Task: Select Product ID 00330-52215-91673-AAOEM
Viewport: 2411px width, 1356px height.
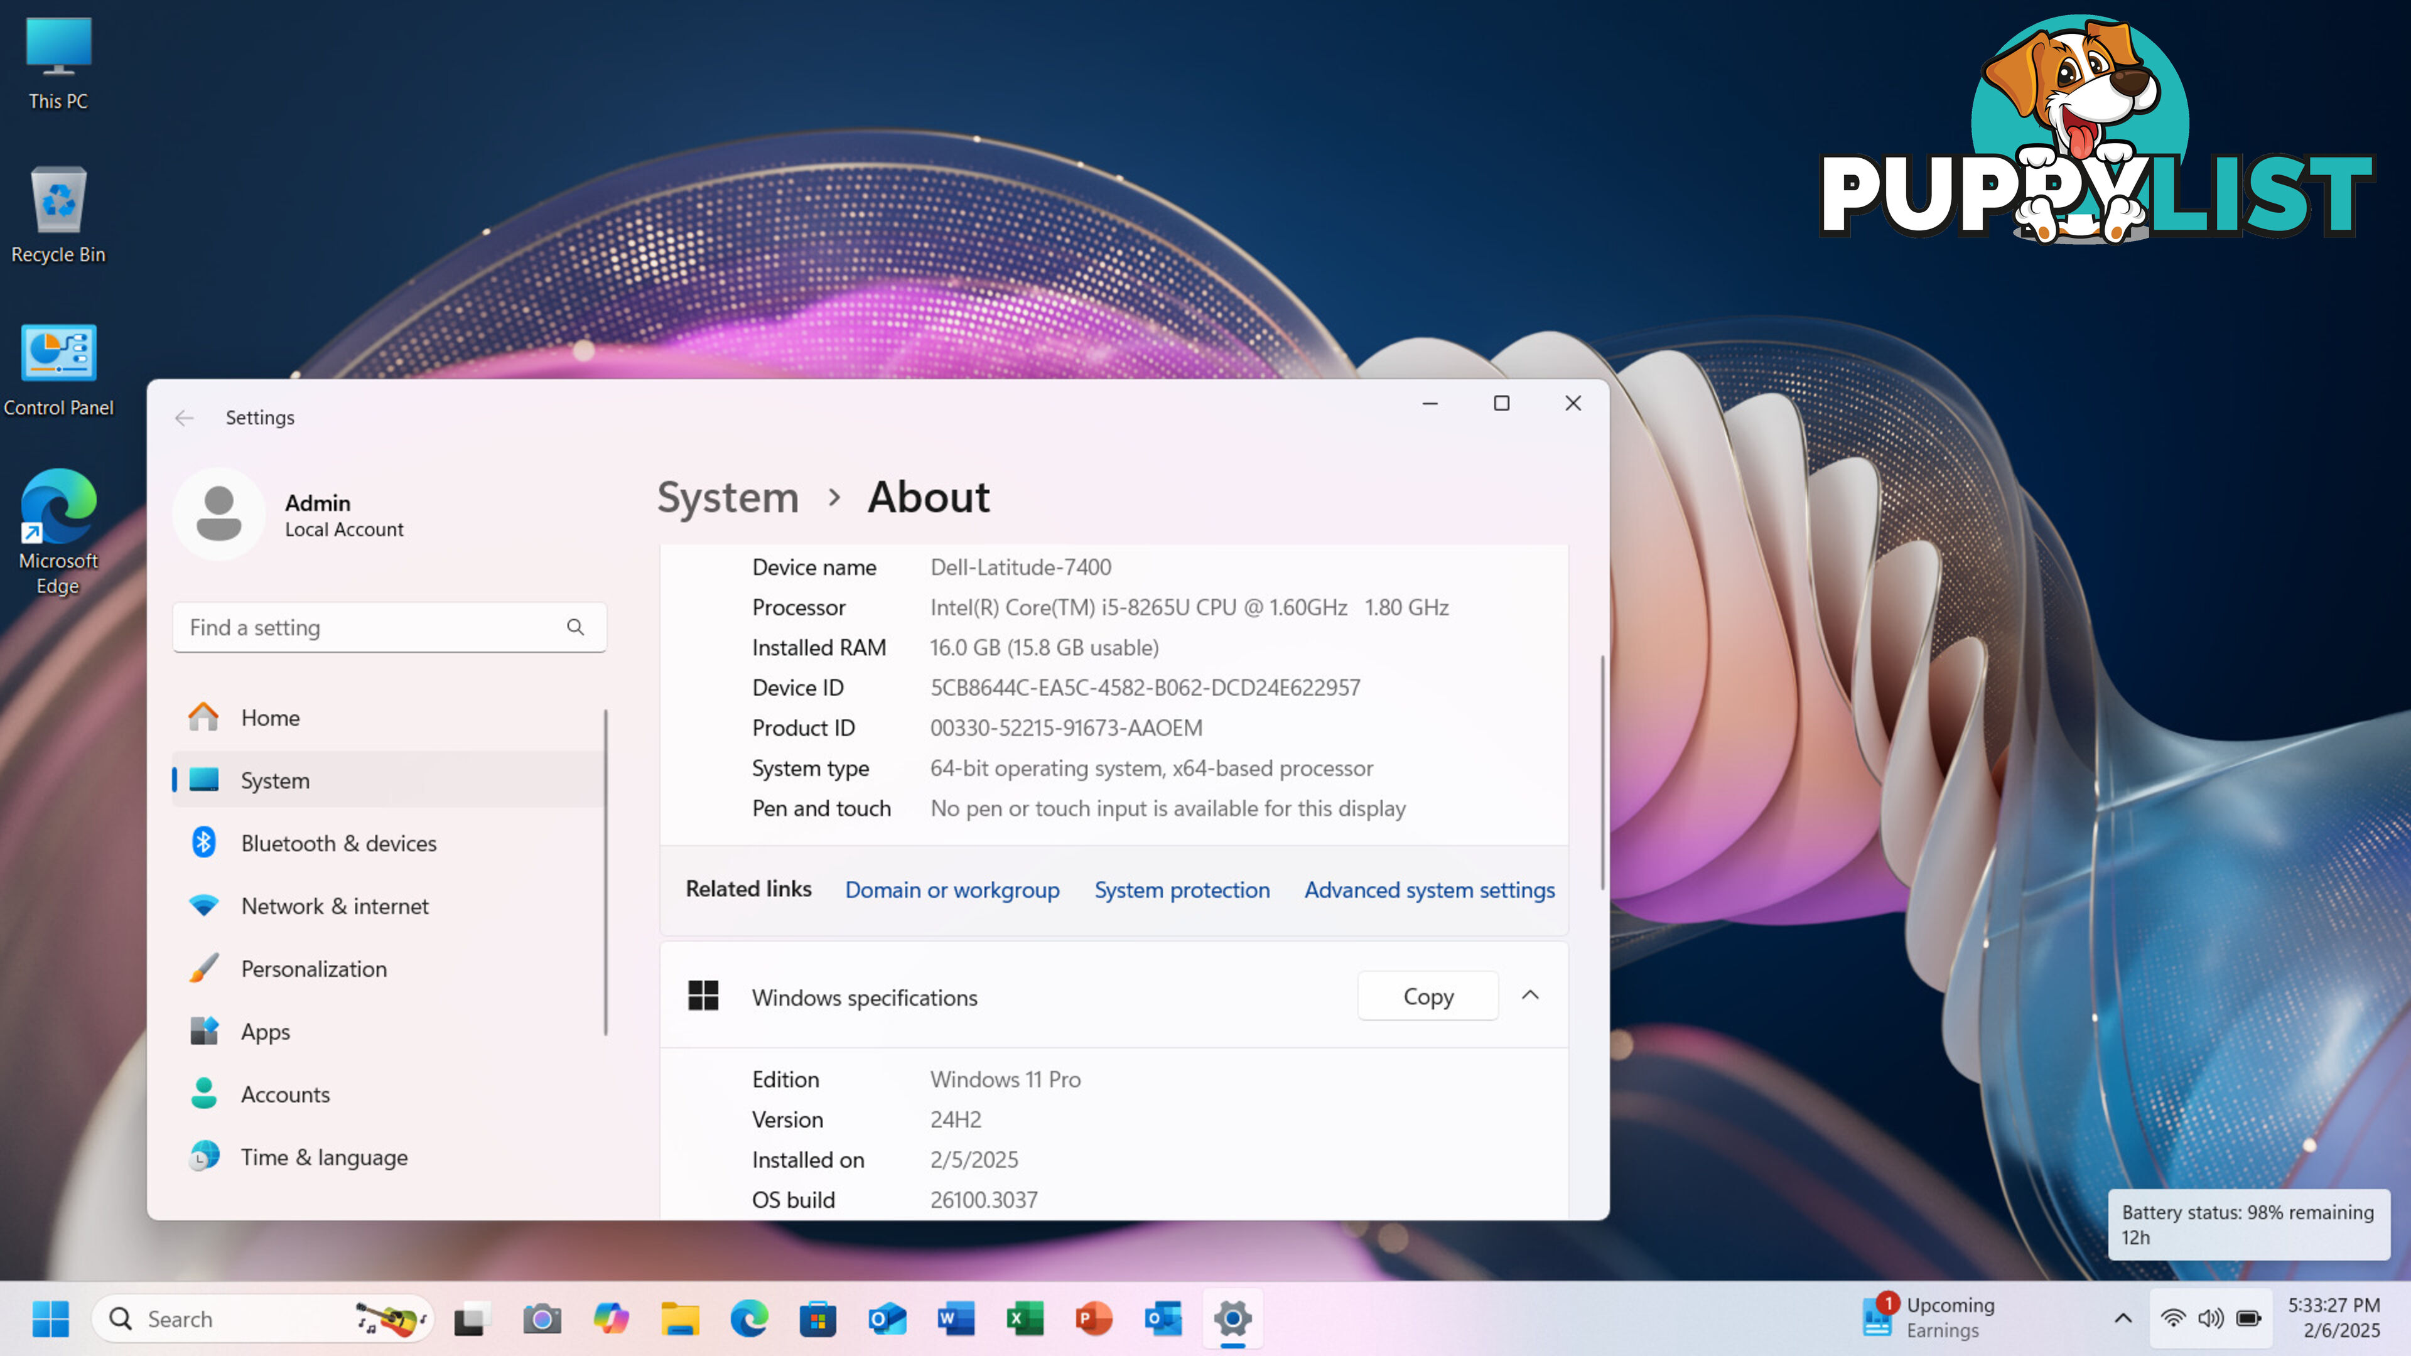Action: pyautogui.click(x=1066, y=728)
